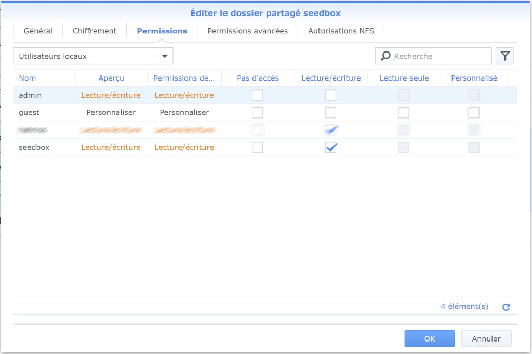This screenshot has width=532, height=354.
Task: Click the dropdown arrow of user type selector
Action: 165,56
